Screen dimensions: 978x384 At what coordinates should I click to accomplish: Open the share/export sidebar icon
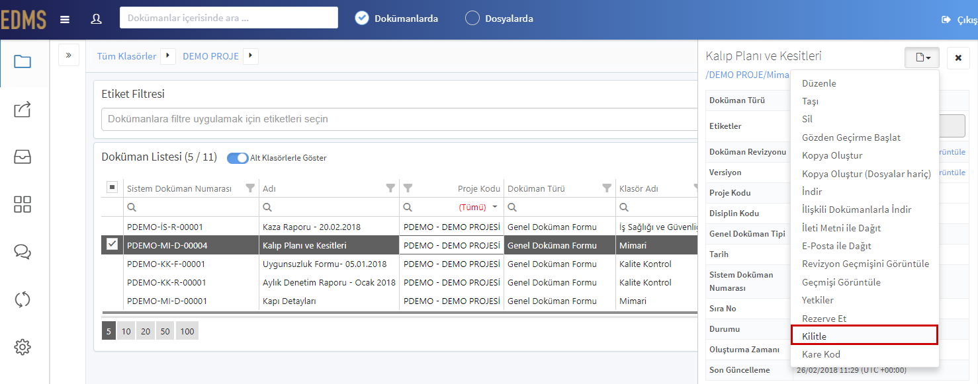[22, 109]
